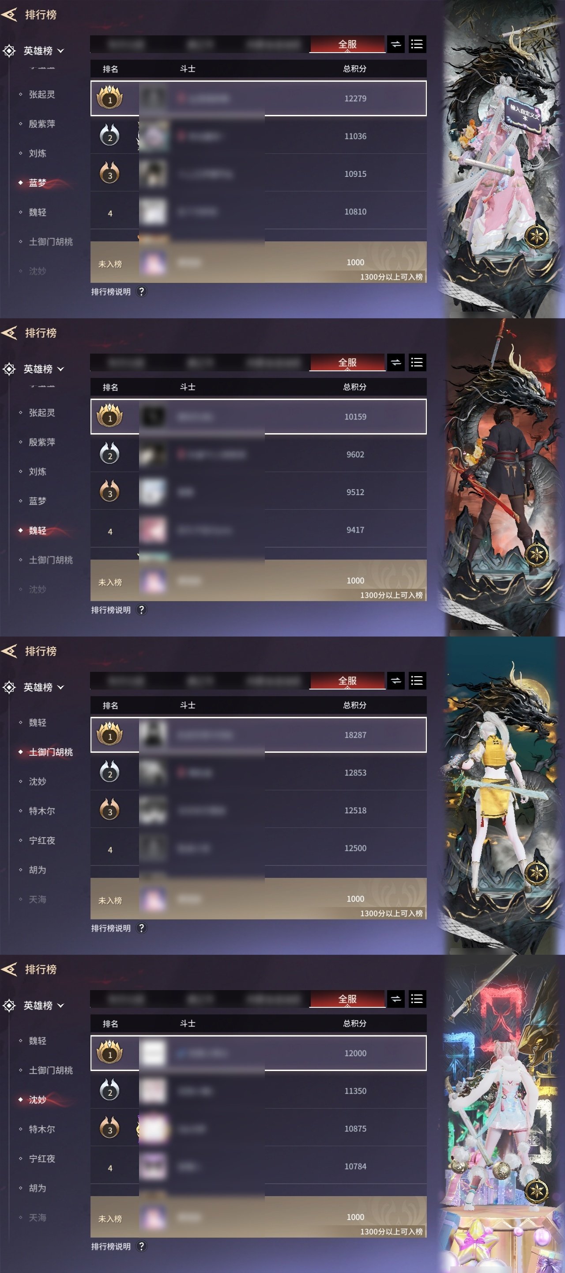The width and height of the screenshot is (565, 1273).
Task: Open 排行榜说明 below the leaderboard topped by 12000
Action: 111,1246
